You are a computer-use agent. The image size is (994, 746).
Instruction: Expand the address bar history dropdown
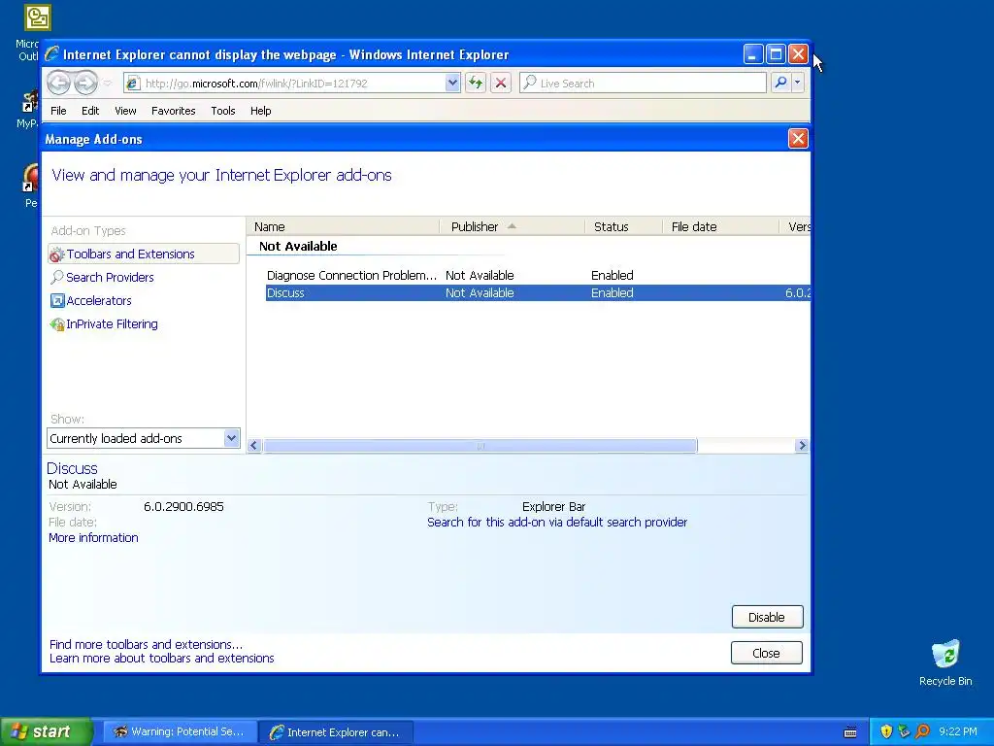[452, 83]
